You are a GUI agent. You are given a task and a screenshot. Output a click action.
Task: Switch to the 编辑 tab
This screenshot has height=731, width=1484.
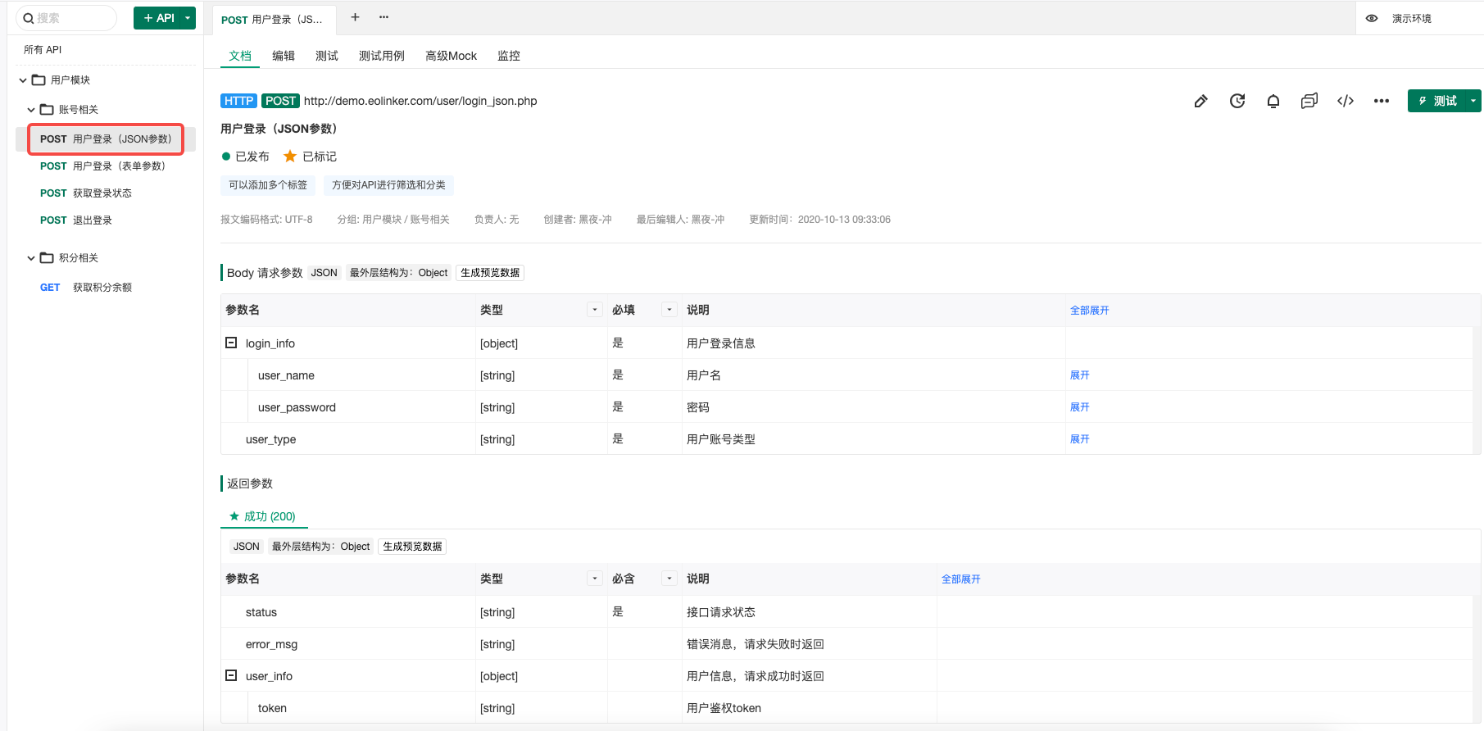[284, 56]
